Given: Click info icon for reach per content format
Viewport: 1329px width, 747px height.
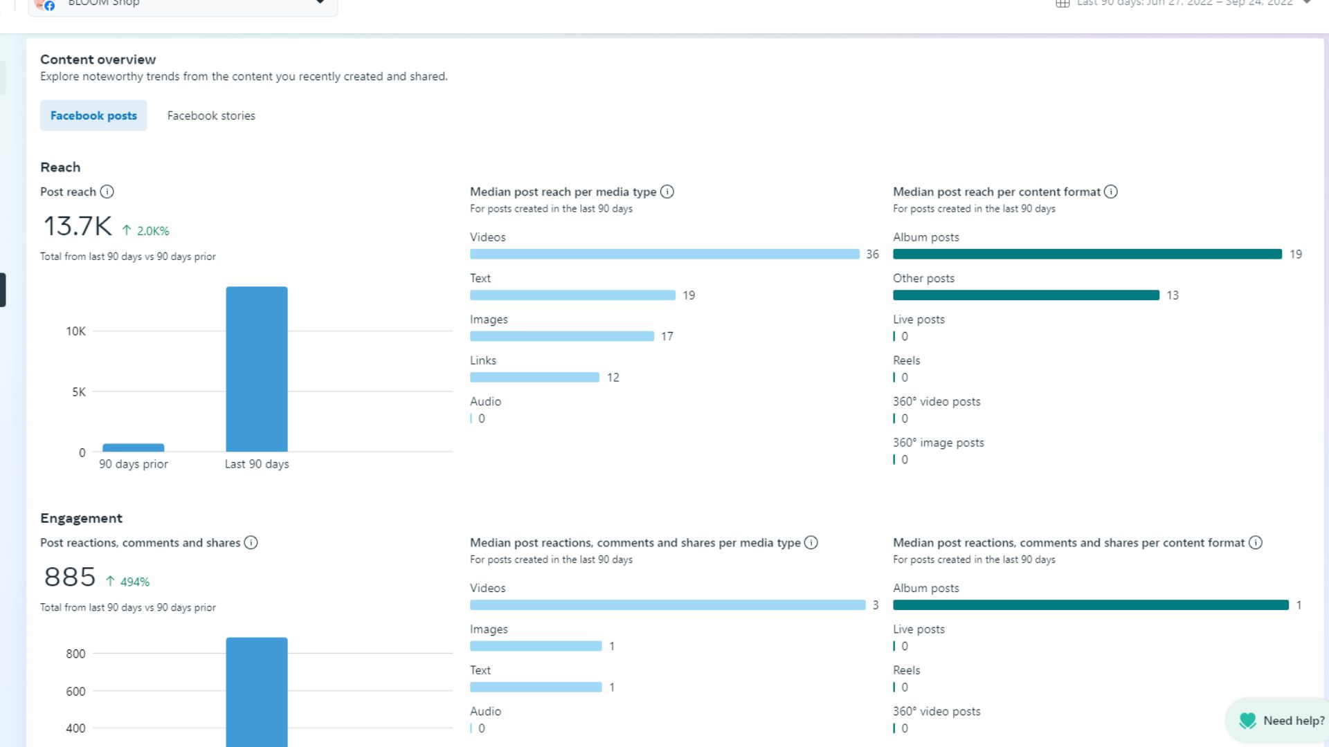Looking at the screenshot, I should point(1110,192).
